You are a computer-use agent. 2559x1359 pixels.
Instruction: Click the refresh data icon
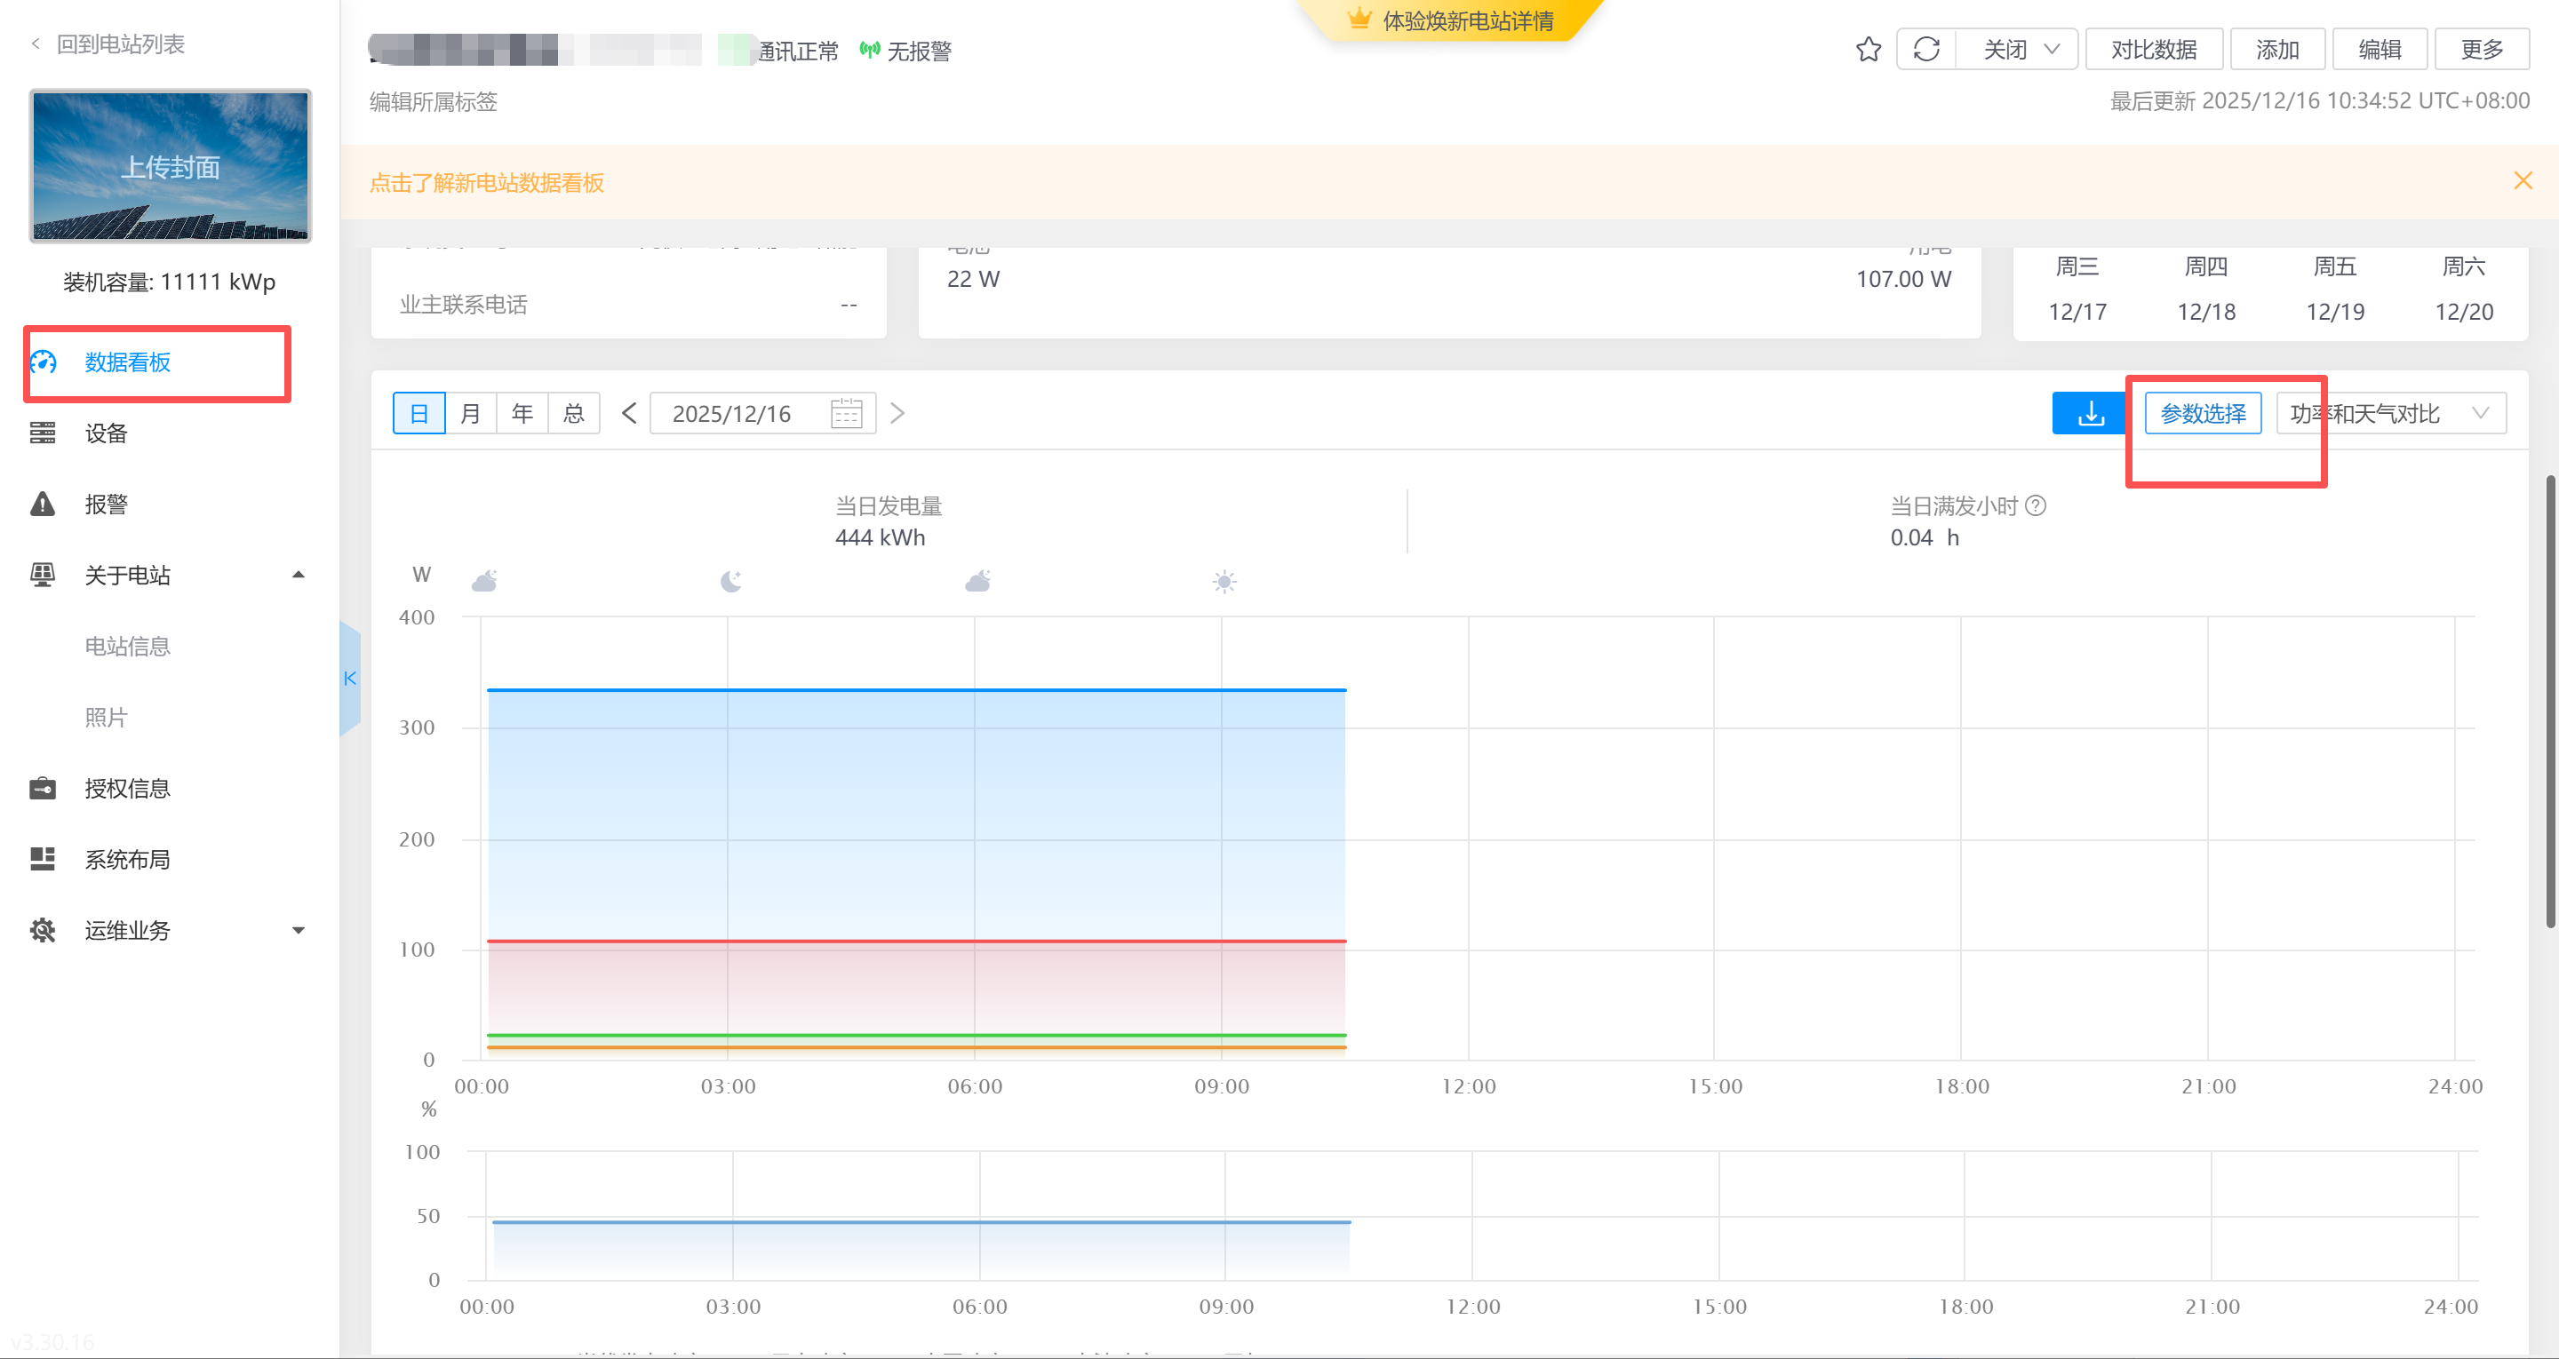coord(1926,50)
